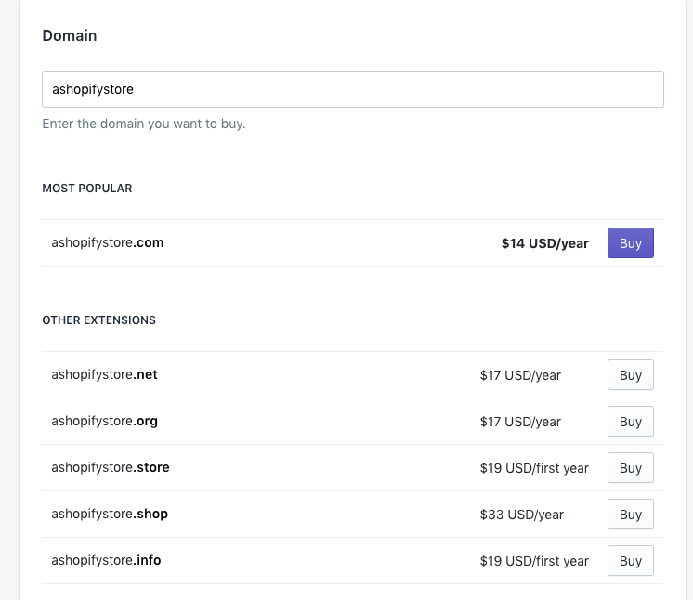Select the ashopifystore.shop domain name text

(110, 515)
